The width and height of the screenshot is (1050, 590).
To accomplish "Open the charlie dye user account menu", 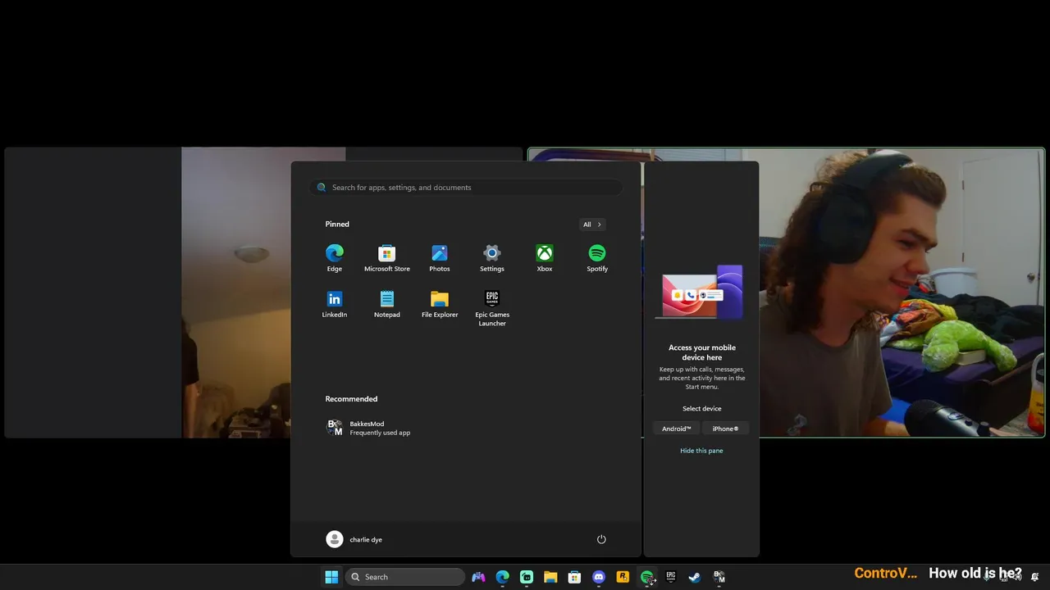I will tap(354, 539).
